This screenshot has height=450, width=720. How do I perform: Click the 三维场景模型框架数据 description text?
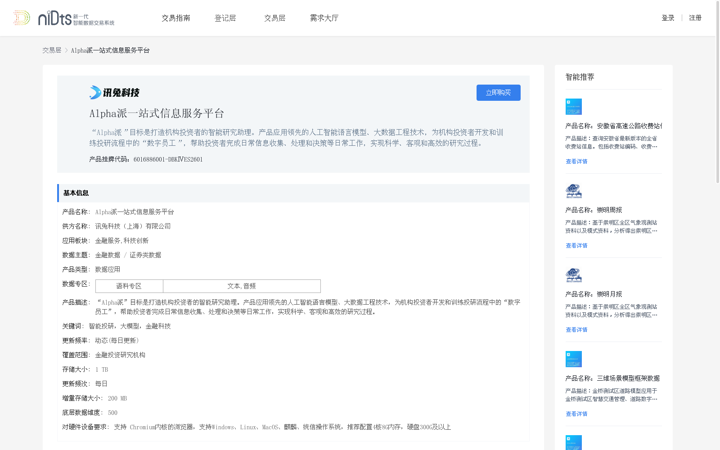[612, 395]
